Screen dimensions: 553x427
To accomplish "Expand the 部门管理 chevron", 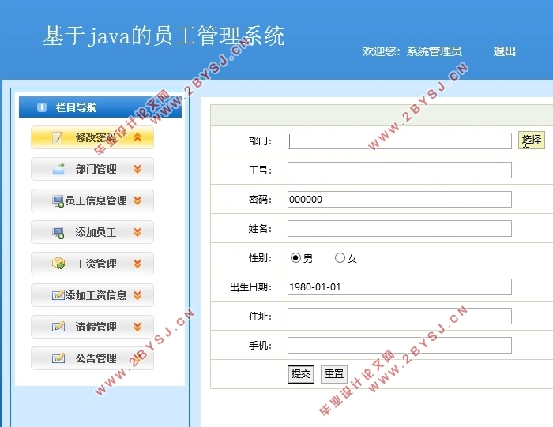I will click(137, 169).
